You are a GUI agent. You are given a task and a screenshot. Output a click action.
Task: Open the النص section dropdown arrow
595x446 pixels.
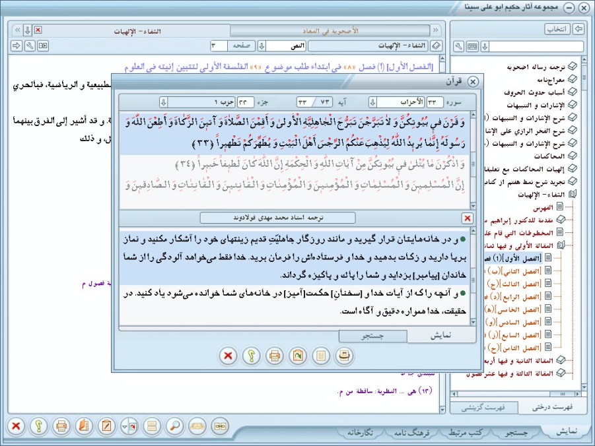tap(262, 46)
